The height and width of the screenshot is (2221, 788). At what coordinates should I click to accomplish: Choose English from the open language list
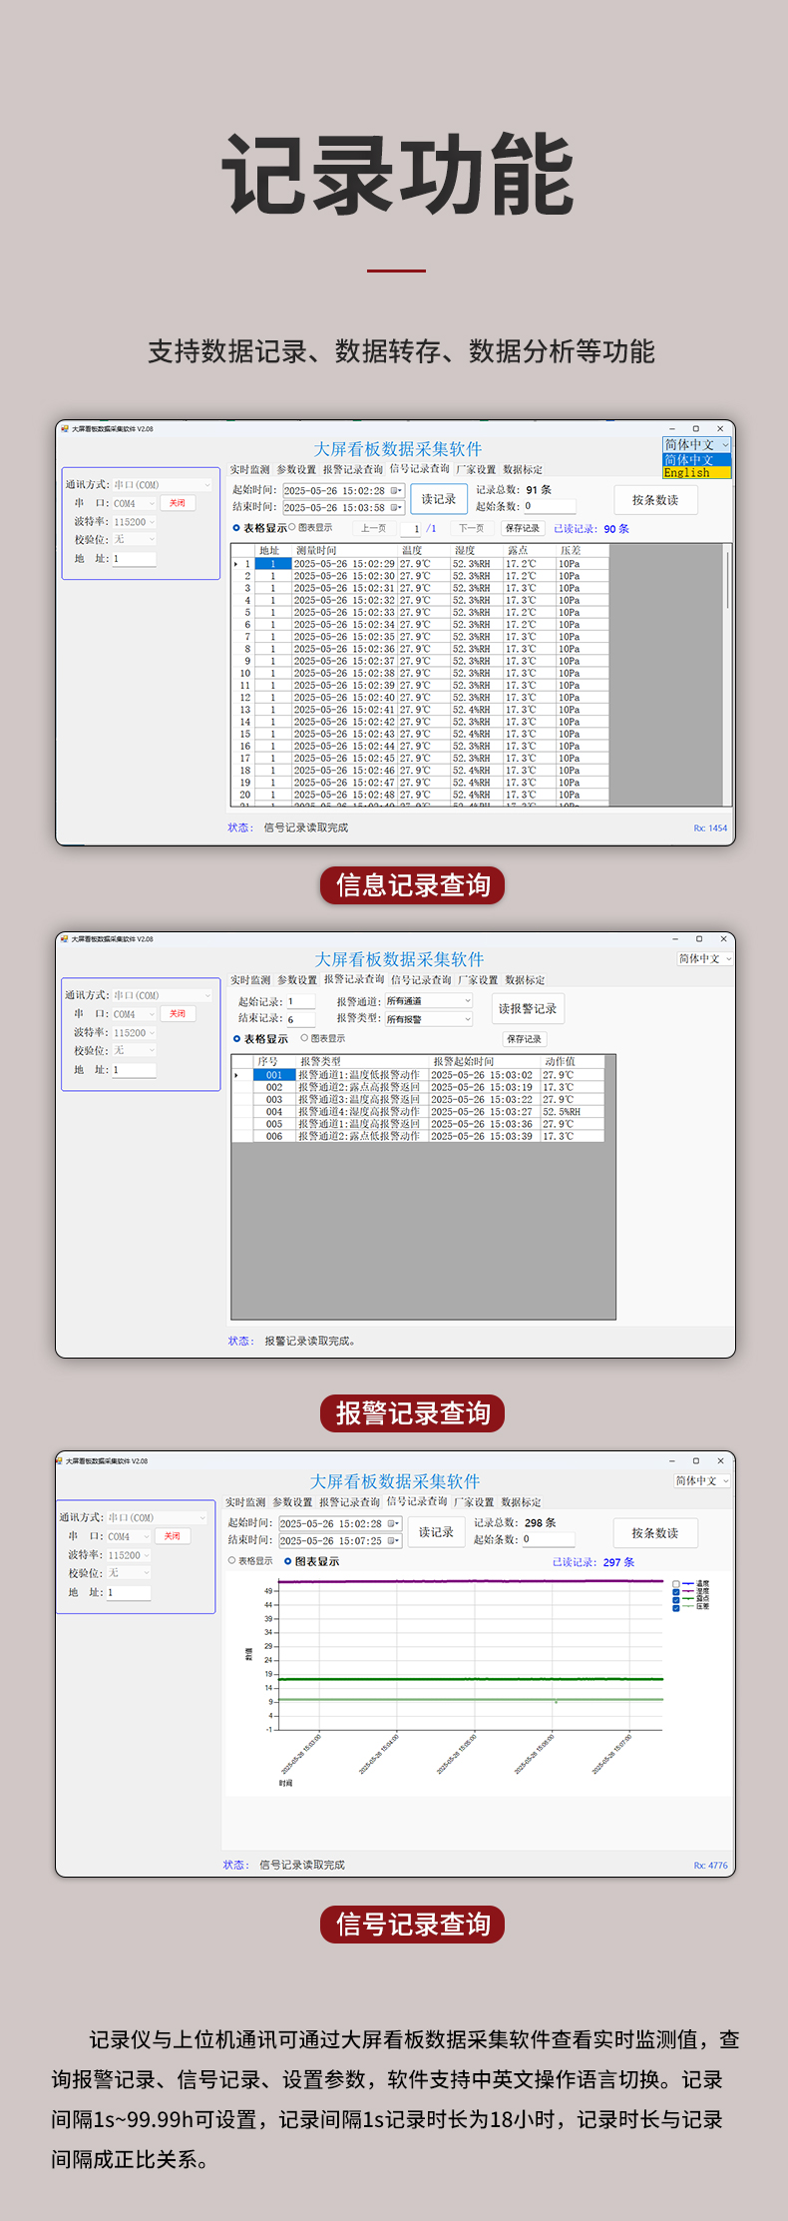pyautogui.click(x=696, y=473)
